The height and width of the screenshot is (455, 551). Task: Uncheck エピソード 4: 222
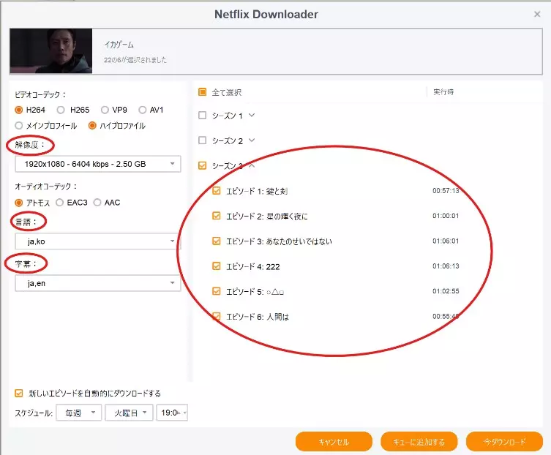(217, 266)
